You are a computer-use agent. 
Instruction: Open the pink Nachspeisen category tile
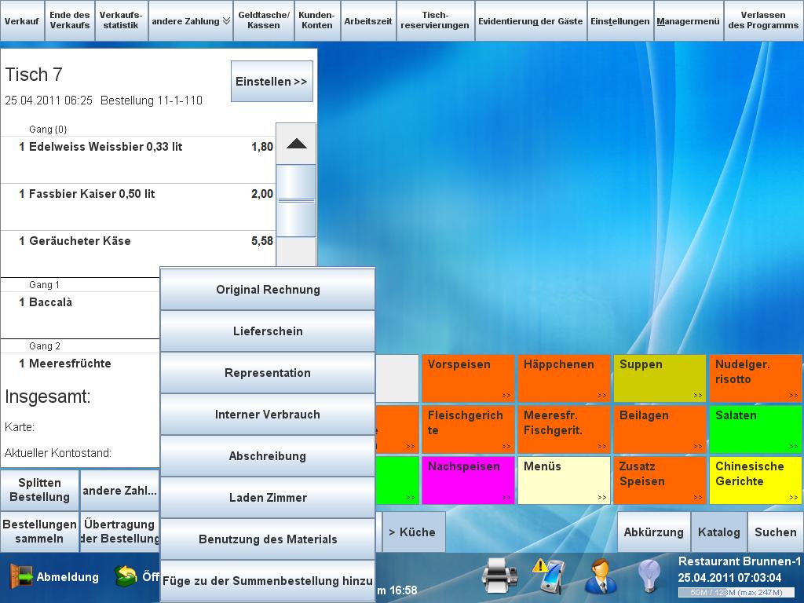coord(468,481)
